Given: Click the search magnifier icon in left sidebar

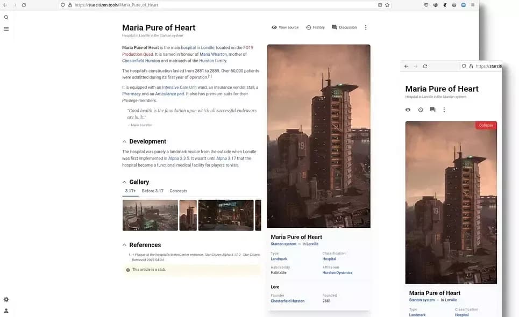Looking at the screenshot, I should point(6,17).
